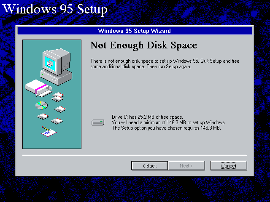The width and height of the screenshot is (270, 202).
Task: Click the floppy disk below the CD
Action: 43,116
